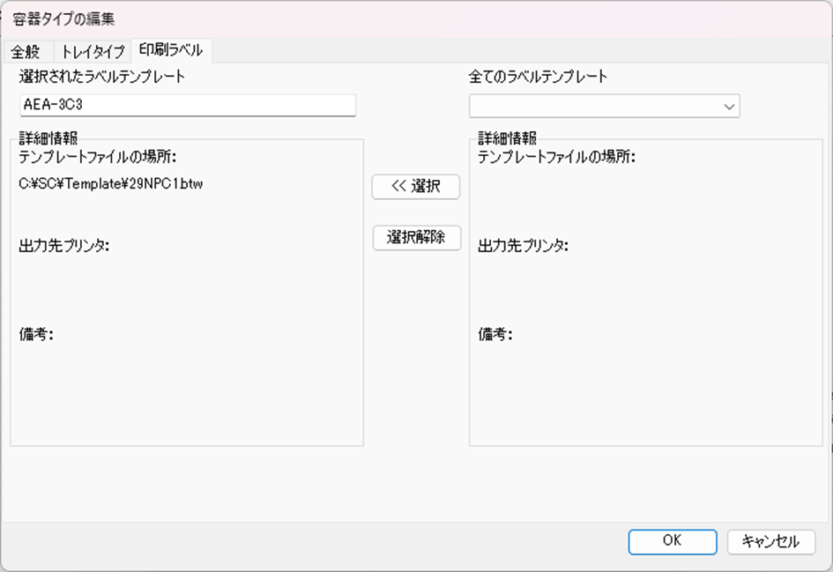Click the left 備考 label
Viewport: 833px width, 572px height.
[x=36, y=334]
